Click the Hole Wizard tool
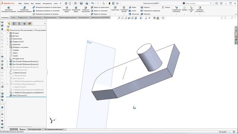 (x=86, y=9)
